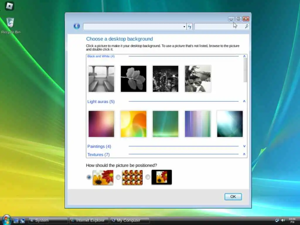
Task: Select the bench window black-and-white wallpaper
Action: [x=101, y=79]
